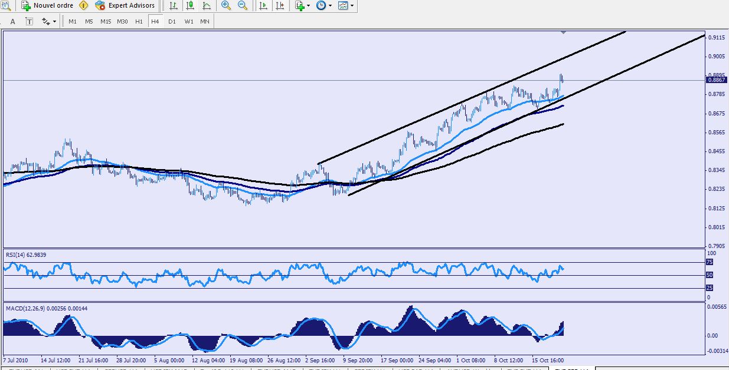Click the yellow diamond alert icon
The height and width of the screenshot is (370, 729).
point(84,5)
